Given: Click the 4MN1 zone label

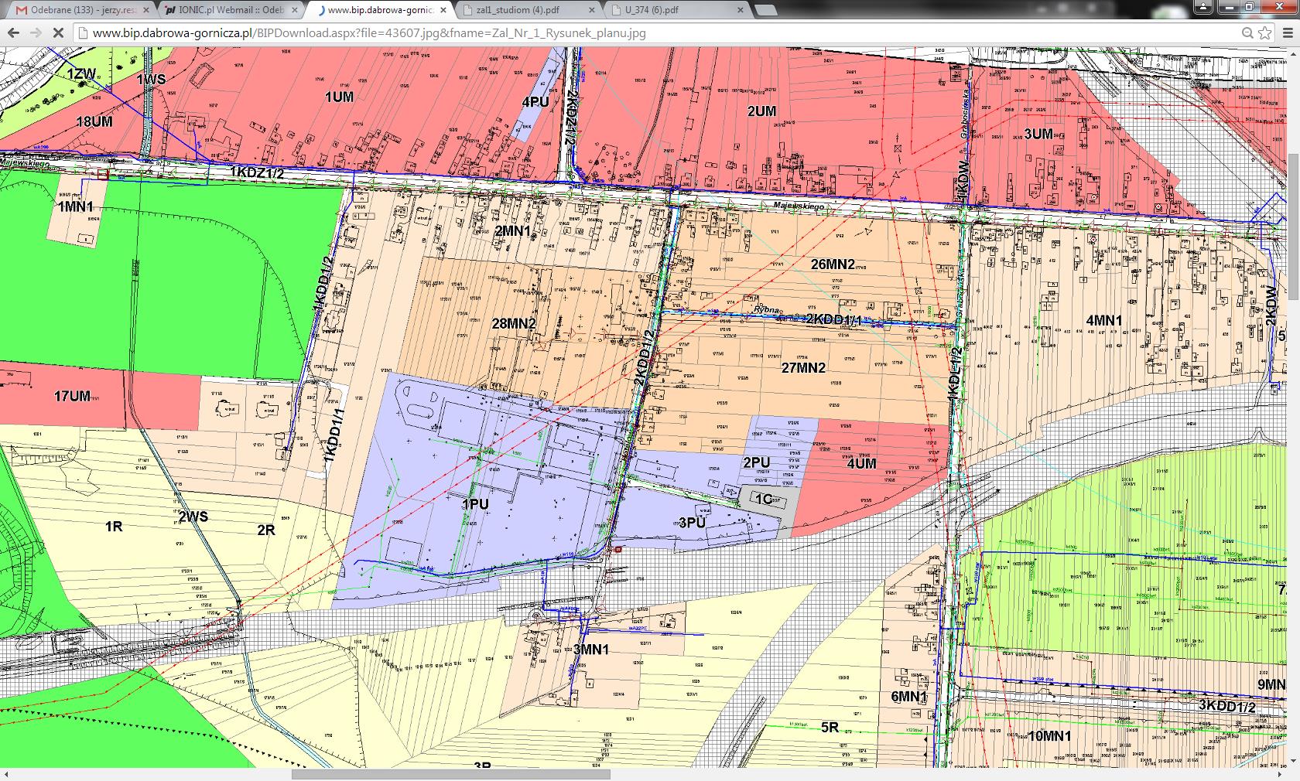Looking at the screenshot, I should (x=1104, y=321).
